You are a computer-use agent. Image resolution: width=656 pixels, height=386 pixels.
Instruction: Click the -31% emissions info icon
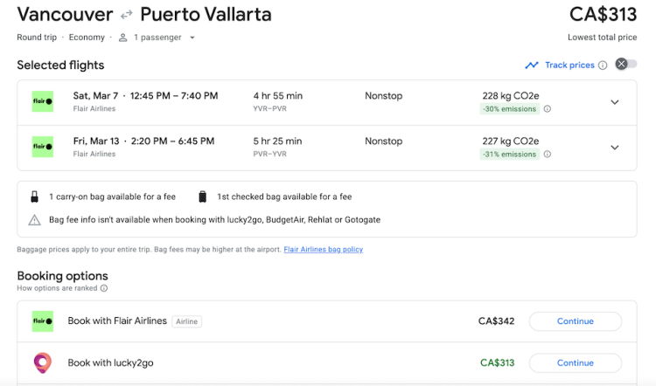coord(548,155)
